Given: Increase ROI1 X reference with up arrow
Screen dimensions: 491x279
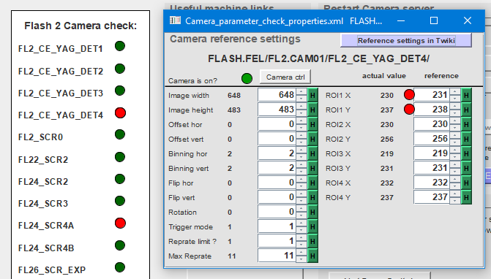Looking at the screenshot, I should click(455, 92).
